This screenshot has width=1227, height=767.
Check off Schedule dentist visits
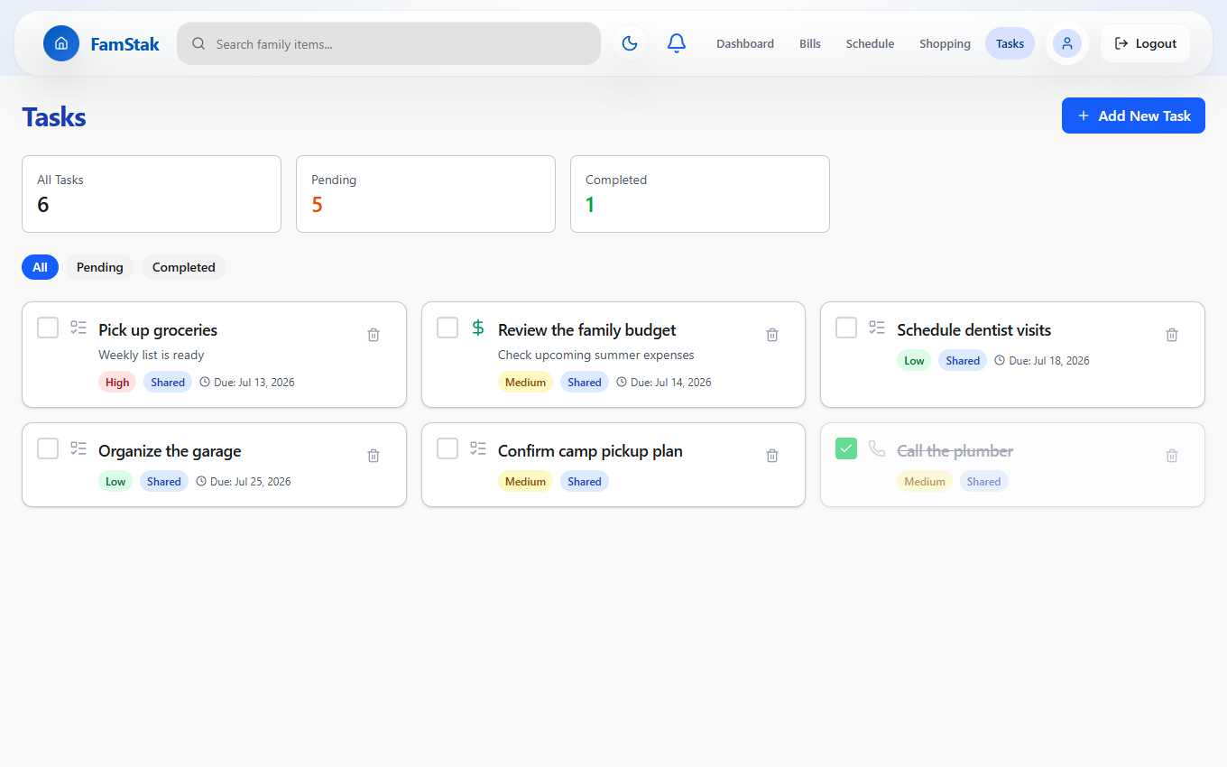846,328
